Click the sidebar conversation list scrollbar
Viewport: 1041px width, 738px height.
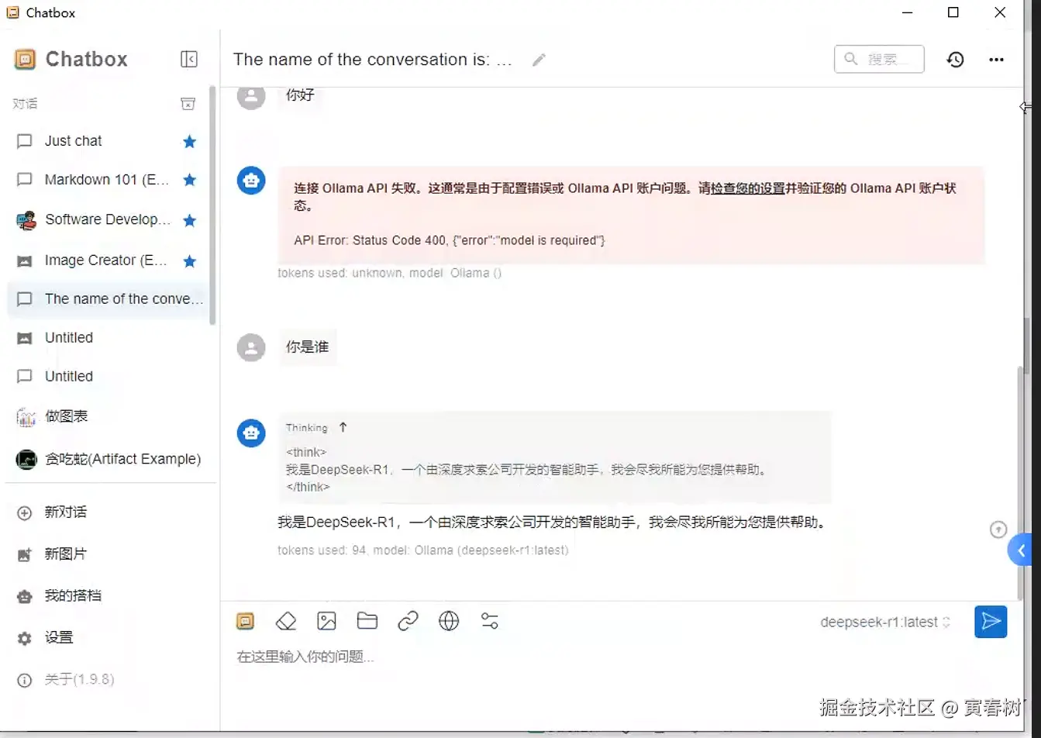[x=213, y=205]
